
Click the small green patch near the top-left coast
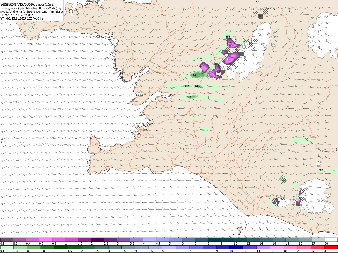31,30
